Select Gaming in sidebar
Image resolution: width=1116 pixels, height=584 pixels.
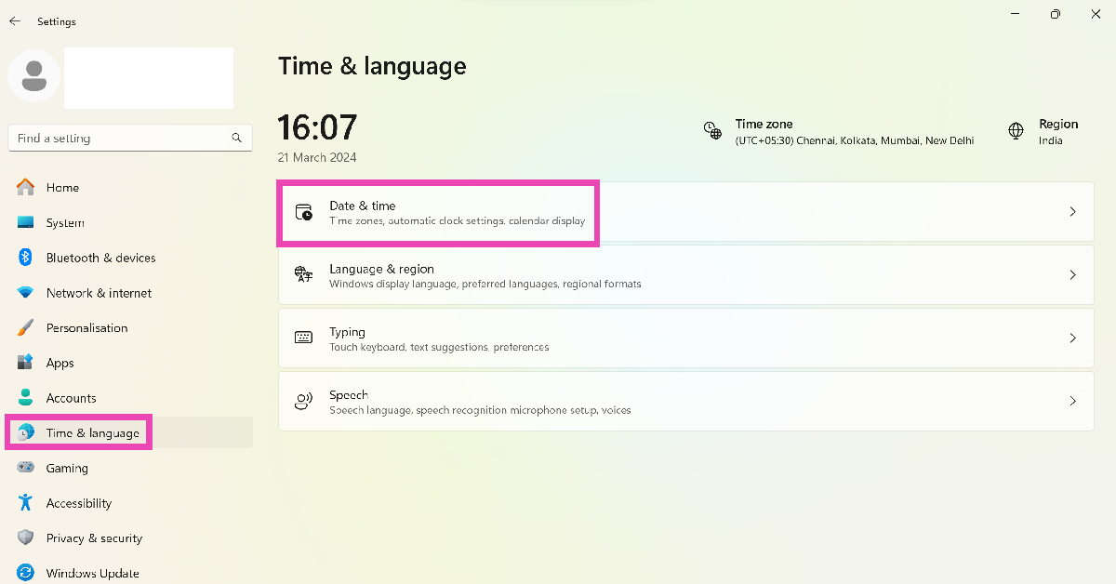coord(129,468)
